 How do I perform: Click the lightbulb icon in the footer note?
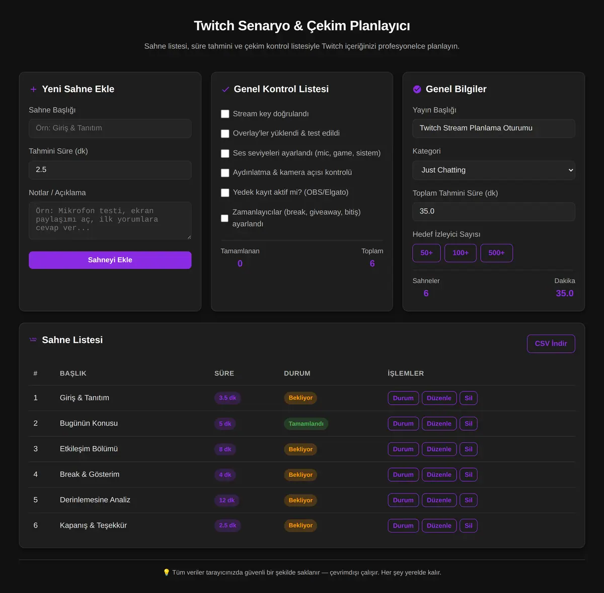point(167,572)
